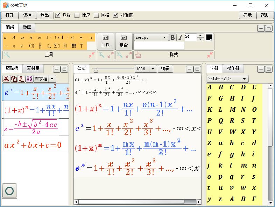Insert a summation template
The width and height of the screenshot is (275, 207).
(57, 46)
